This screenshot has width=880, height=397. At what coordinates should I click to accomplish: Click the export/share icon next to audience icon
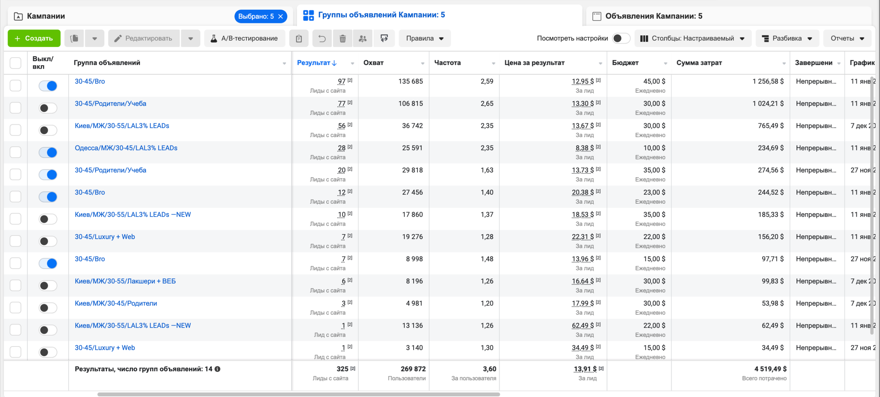[384, 38]
